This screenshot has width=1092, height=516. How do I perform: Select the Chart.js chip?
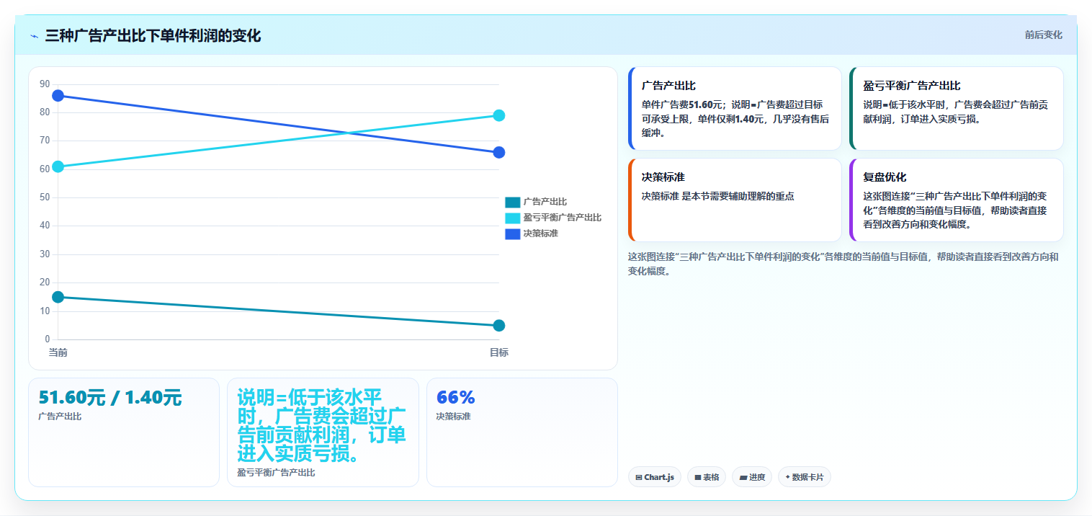tap(655, 477)
